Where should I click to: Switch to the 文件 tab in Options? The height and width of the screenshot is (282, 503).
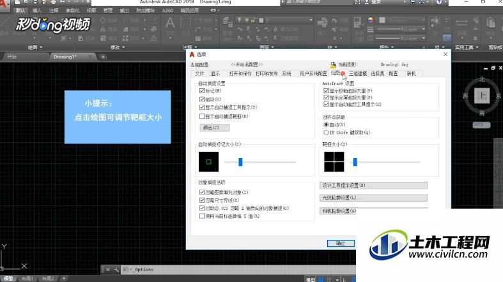tap(199, 73)
